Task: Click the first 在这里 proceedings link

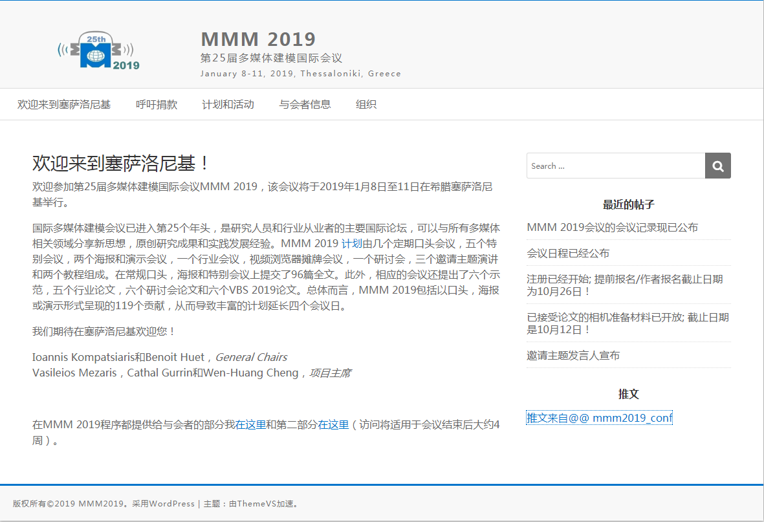Action: (250, 424)
